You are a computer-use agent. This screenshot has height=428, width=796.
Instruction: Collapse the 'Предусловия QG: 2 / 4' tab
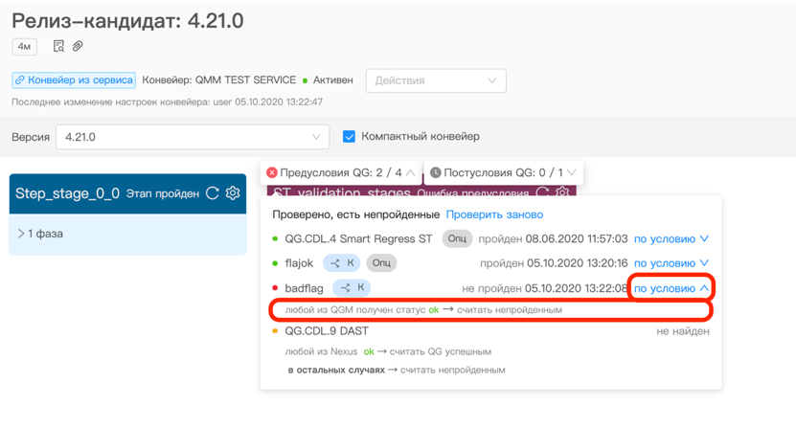coord(341,172)
